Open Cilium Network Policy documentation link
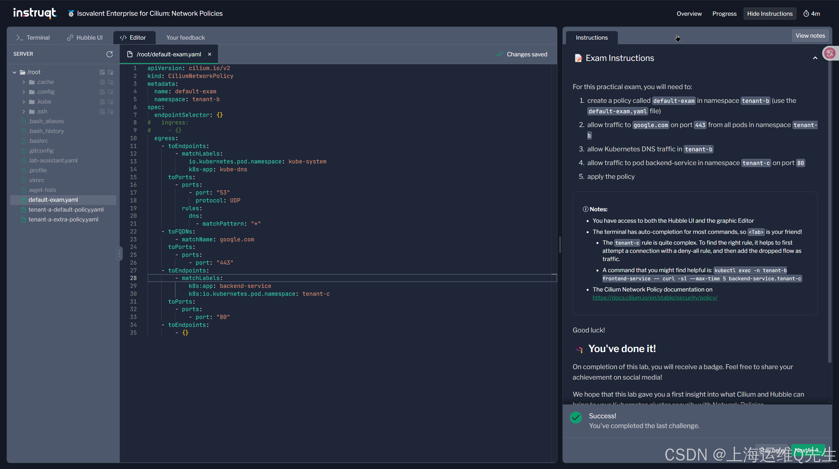 (x=655, y=298)
